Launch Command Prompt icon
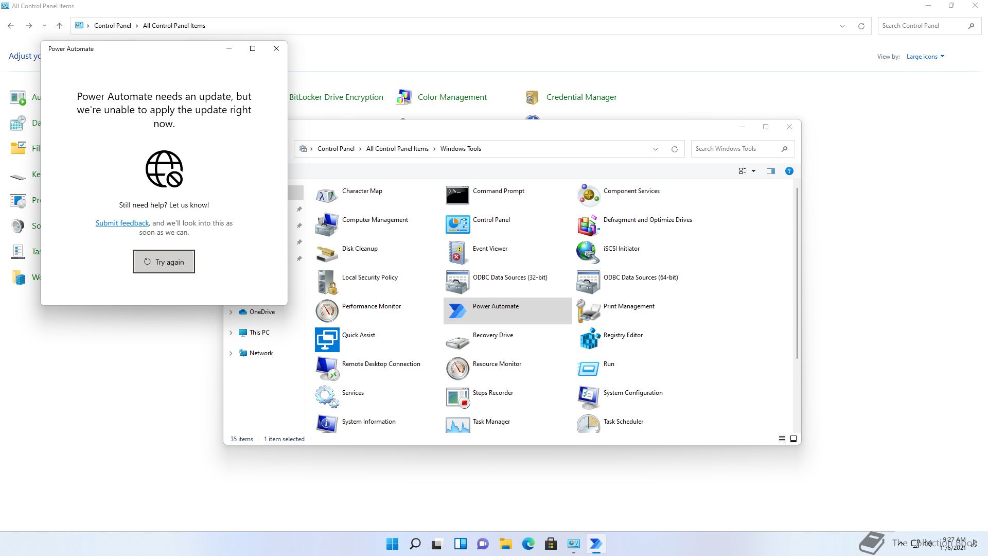This screenshot has width=988, height=556. [x=457, y=195]
